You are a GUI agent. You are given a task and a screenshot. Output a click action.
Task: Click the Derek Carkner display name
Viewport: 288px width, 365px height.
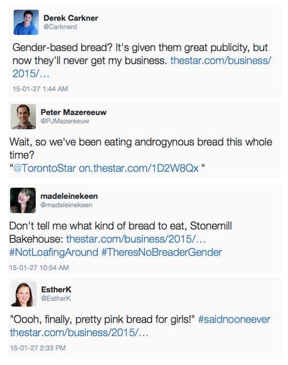tap(71, 18)
